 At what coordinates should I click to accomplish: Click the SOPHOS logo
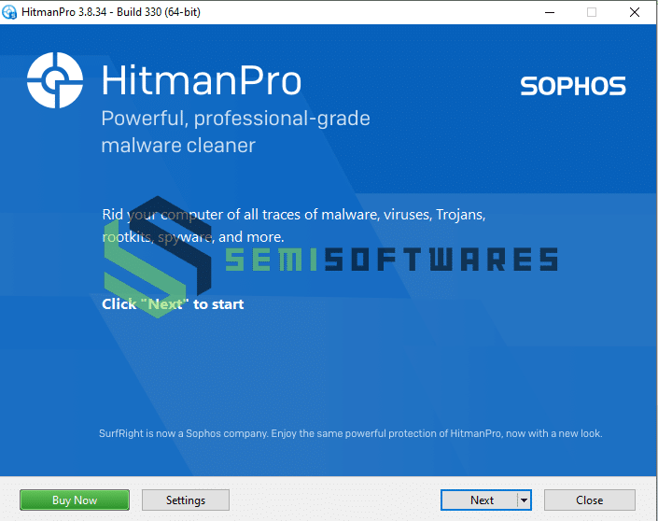573,86
